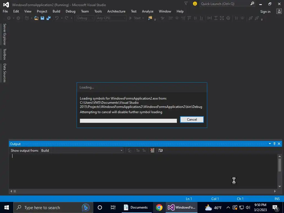Click the Make Horizontal Spacing Equal icon
The width and height of the screenshot is (284, 213).
pos(236,18)
